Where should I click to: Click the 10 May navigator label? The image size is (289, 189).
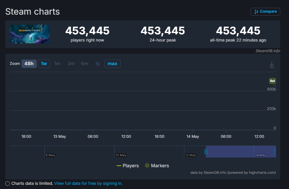pos(121,155)
